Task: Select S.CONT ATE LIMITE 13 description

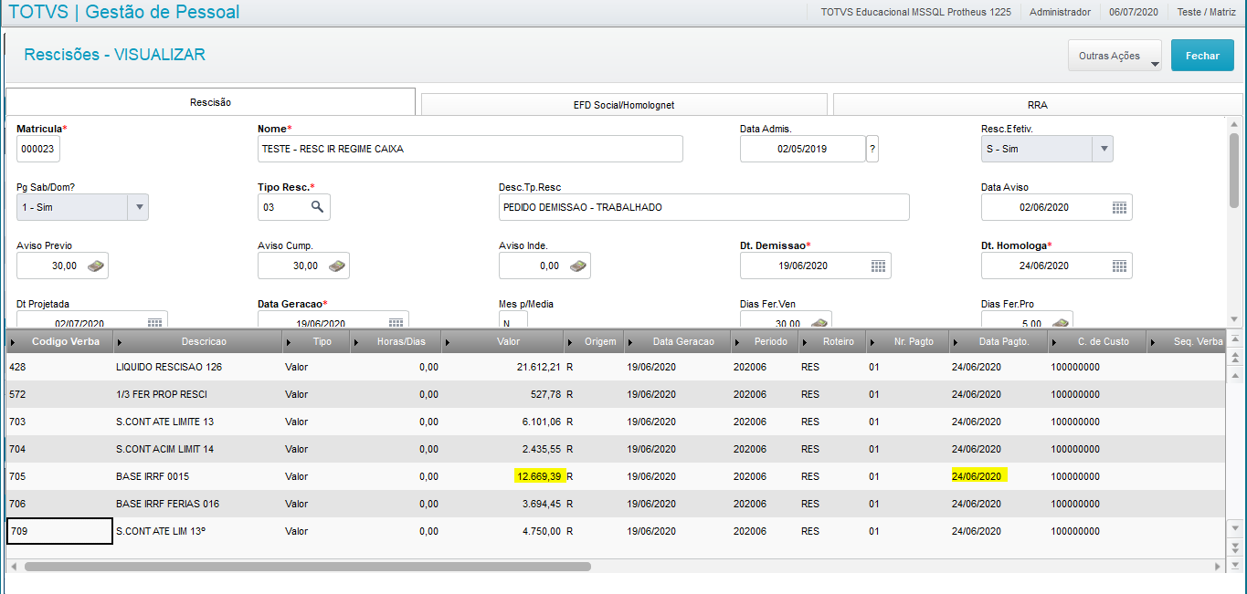Action: point(165,422)
